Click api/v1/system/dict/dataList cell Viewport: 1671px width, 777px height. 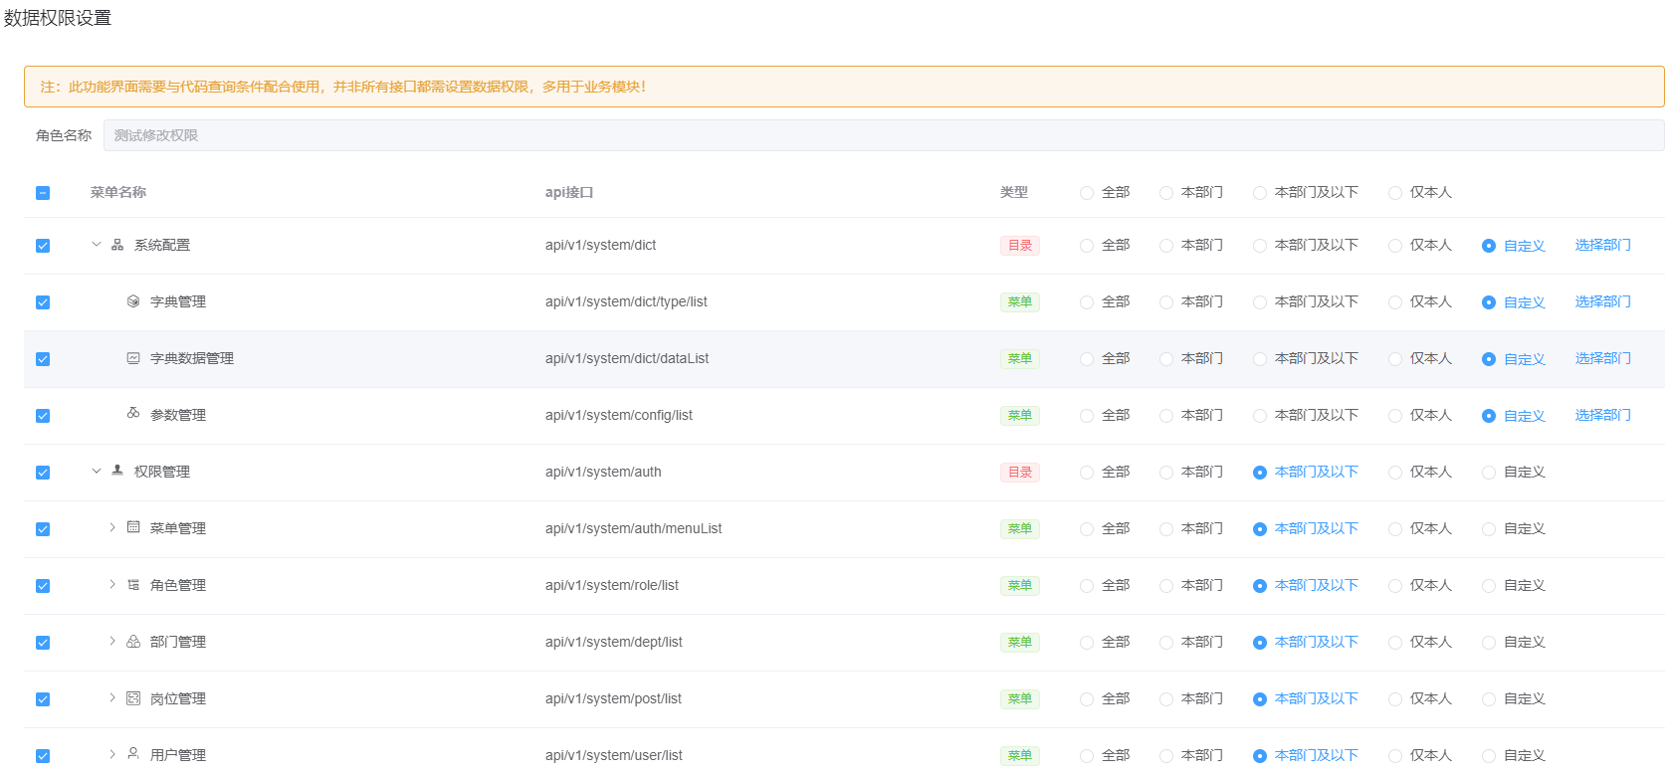627,358
